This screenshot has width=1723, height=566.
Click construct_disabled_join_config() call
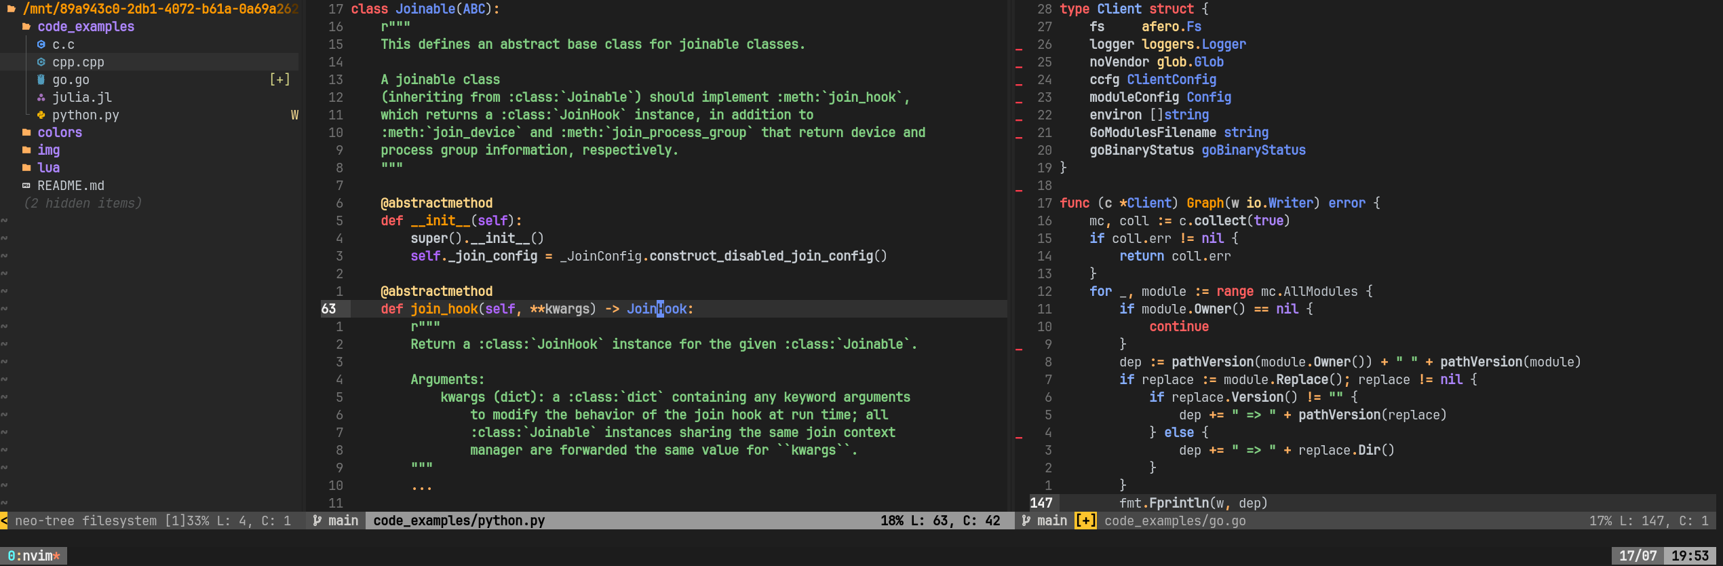(x=768, y=256)
